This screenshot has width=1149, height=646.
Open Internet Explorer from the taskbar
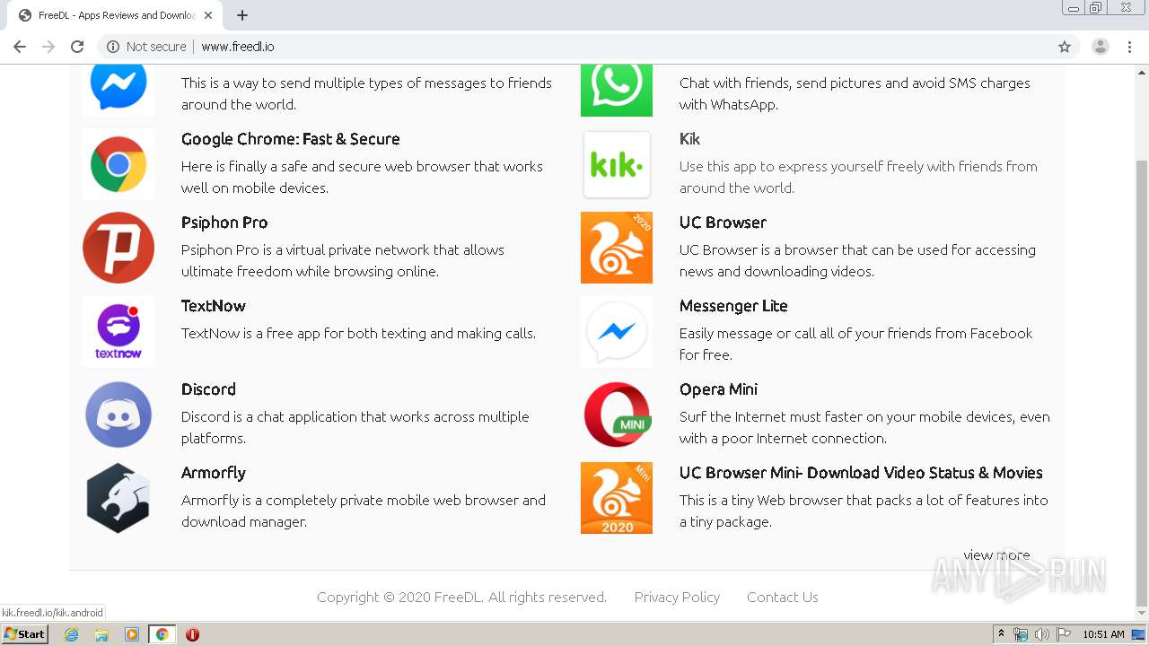pyautogui.click(x=71, y=634)
